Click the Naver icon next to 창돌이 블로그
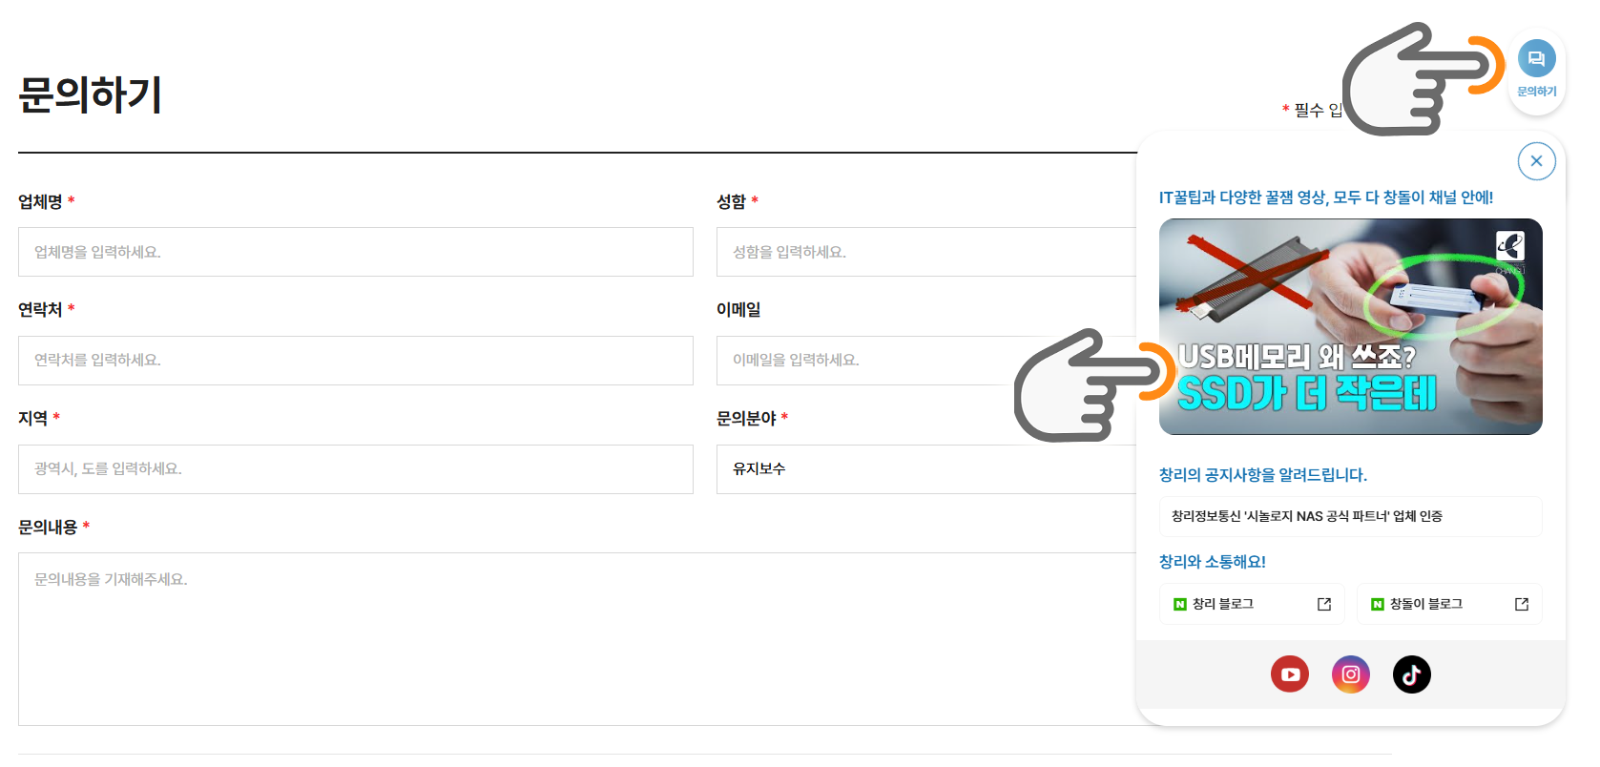1600x767 pixels. (x=1378, y=604)
